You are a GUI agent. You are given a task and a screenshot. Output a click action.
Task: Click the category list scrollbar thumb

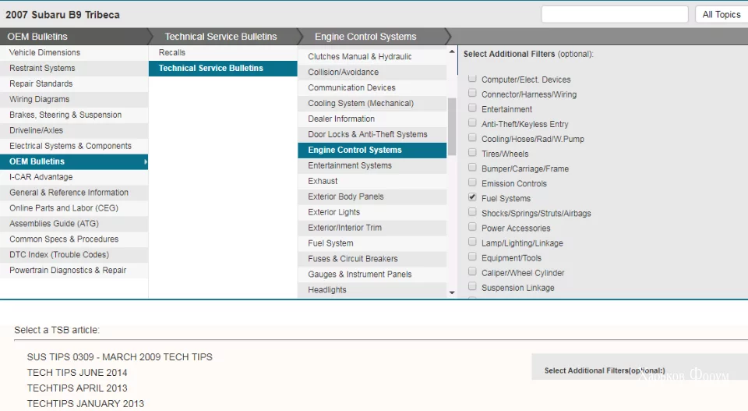point(452,126)
